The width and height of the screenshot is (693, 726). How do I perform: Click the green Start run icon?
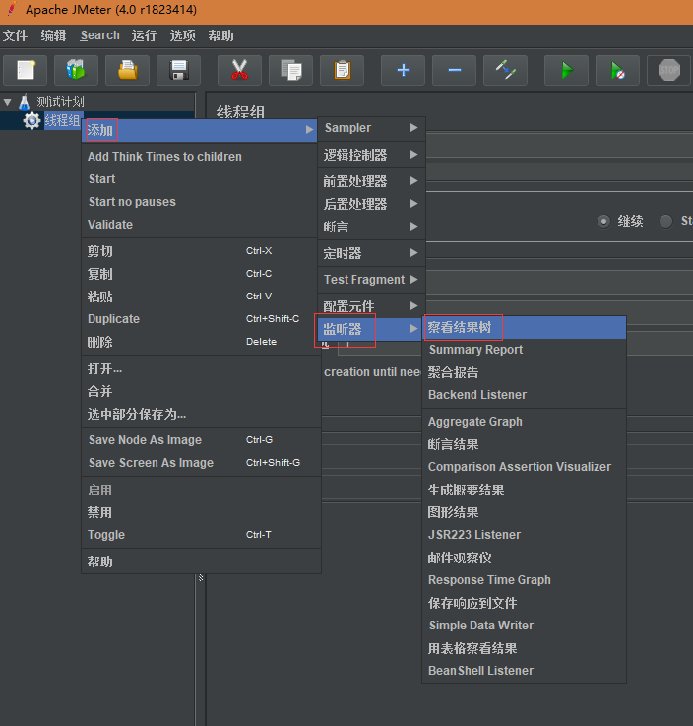[567, 70]
